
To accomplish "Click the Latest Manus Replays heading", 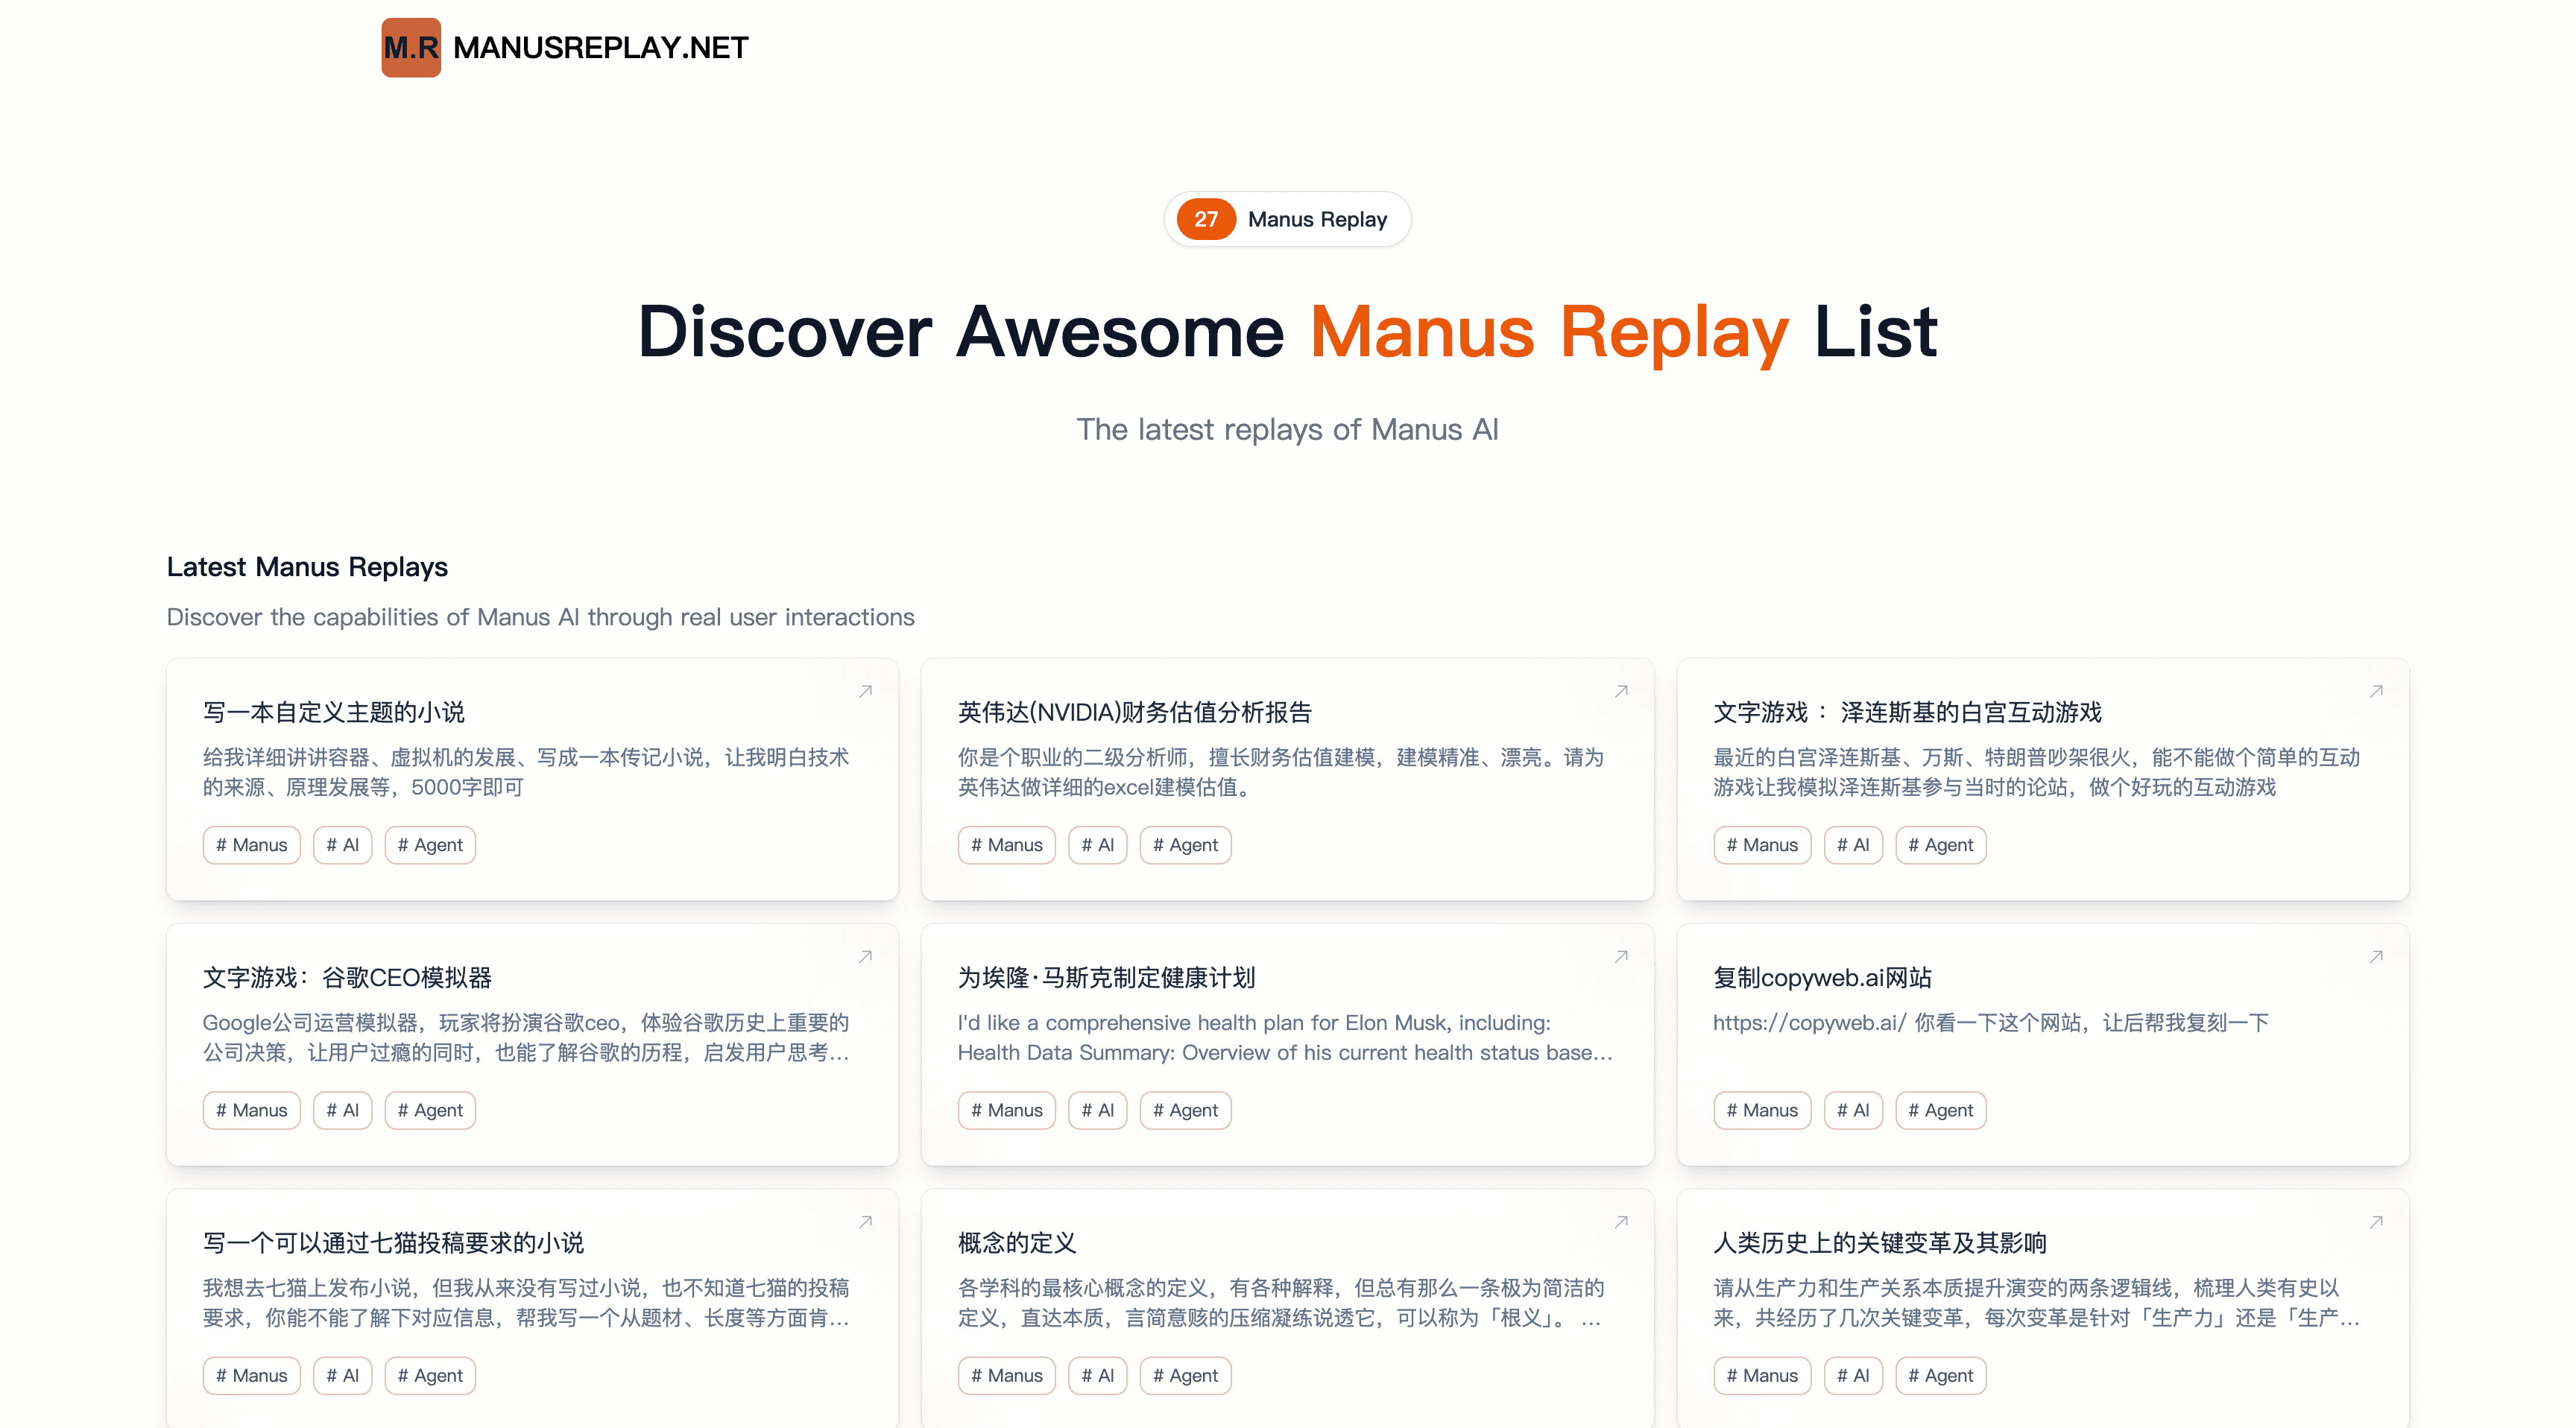I will [x=307, y=567].
